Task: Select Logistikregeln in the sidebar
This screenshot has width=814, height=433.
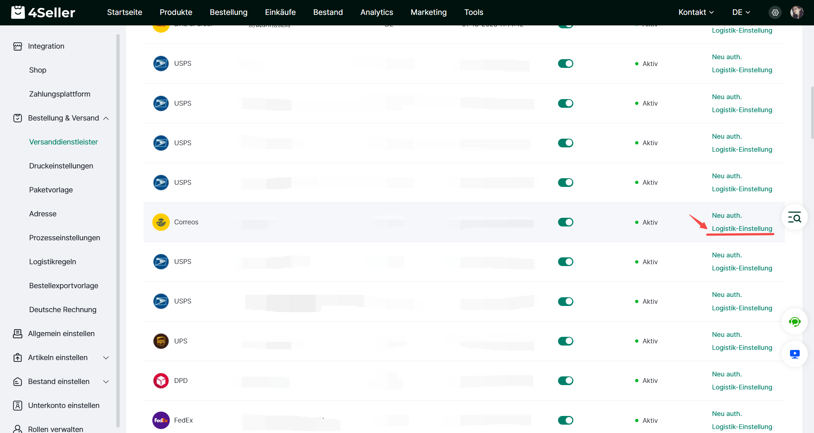Action: point(53,262)
